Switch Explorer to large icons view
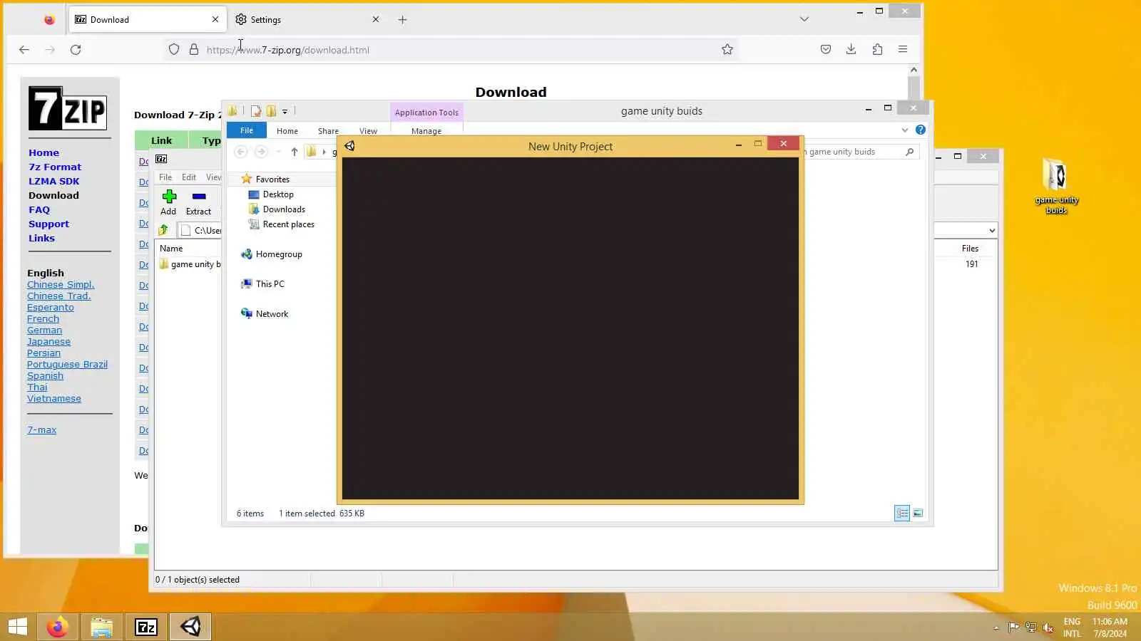This screenshot has height=641, width=1141. pyautogui.click(x=918, y=514)
